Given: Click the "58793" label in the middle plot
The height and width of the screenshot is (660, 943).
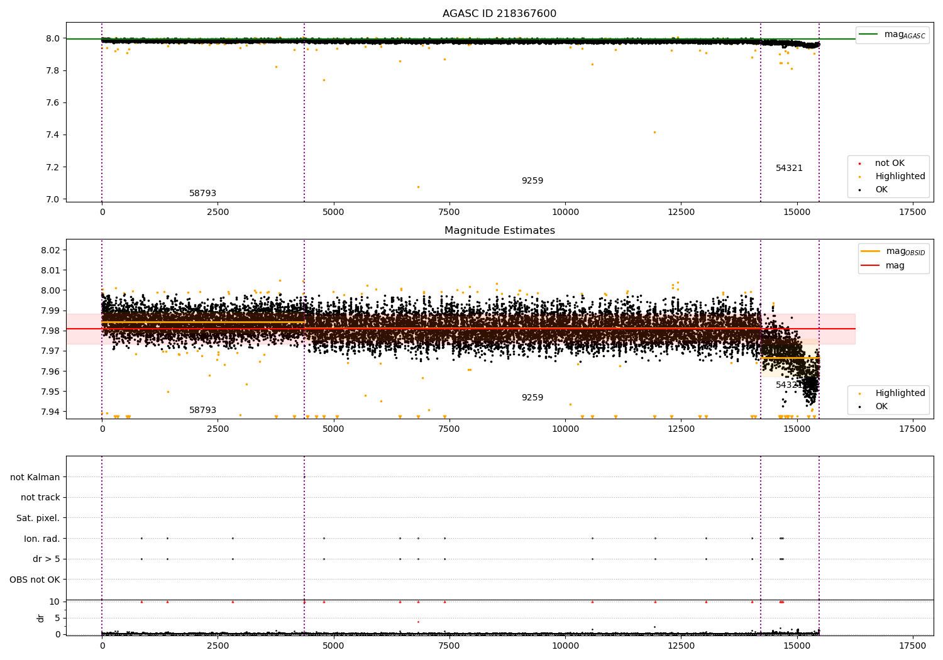Looking at the screenshot, I should [x=202, y=410].
